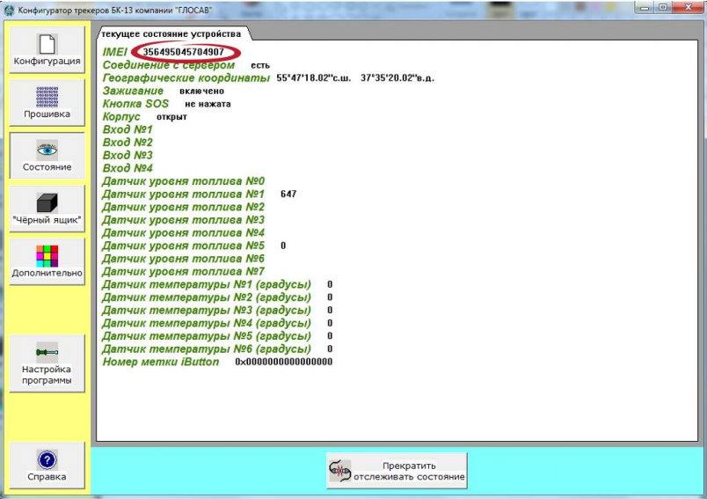
Task: Open the Дополнительно color grid section
Action: pos(47,261)
